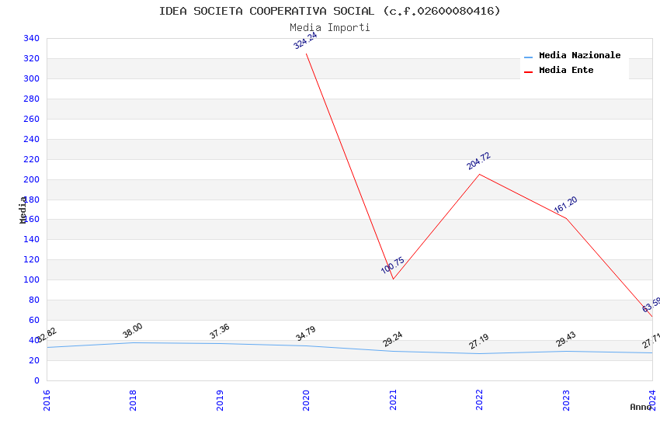The width and height of the screenshot is (660, 427).
Task: Click the subtitle Media Importi
Action: click(x=329, y=27)
